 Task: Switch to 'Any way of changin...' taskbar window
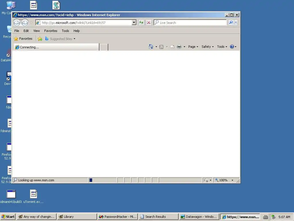pos(36,217)
